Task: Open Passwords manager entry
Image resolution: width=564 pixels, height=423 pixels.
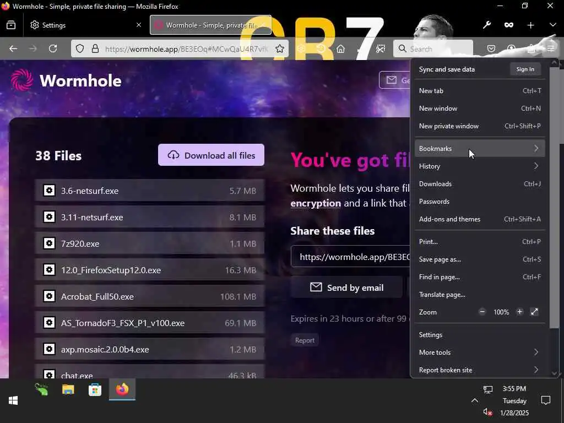Action: tap(480, 202)
